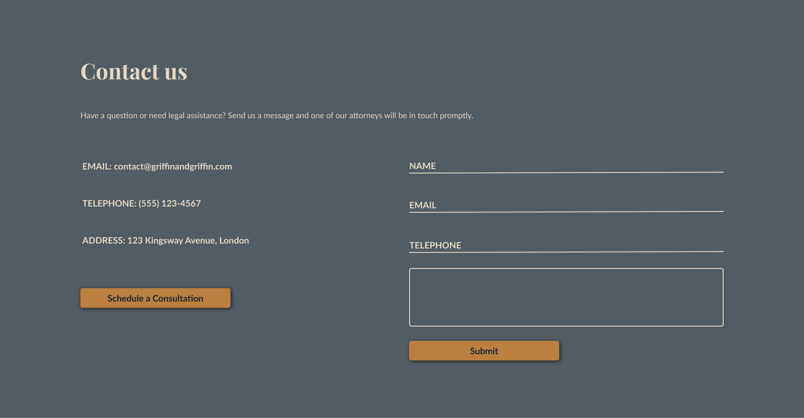Viewport: 804px width, 418px height.
Task: Click the Schedule a Consultation button
Action: pos(155,298)
